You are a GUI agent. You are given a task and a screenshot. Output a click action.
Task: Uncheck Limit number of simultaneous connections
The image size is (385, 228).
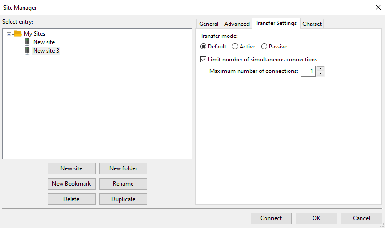click(203, 60)
